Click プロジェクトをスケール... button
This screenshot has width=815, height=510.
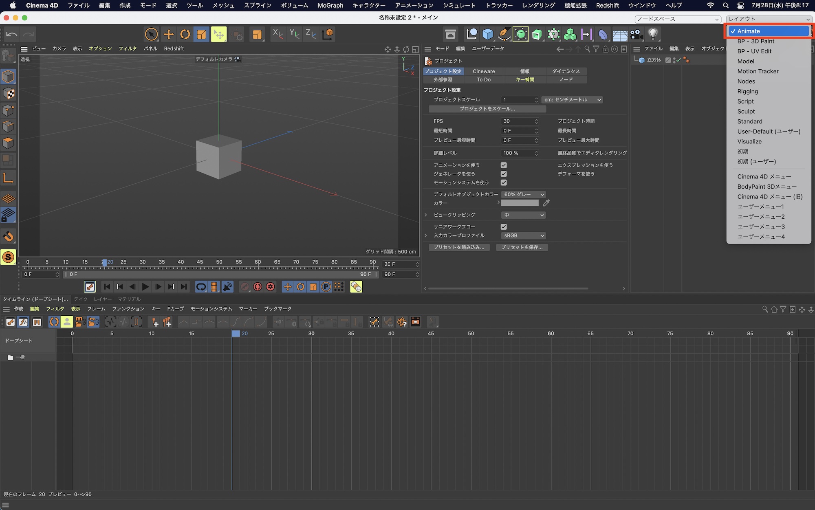[487, 109]
